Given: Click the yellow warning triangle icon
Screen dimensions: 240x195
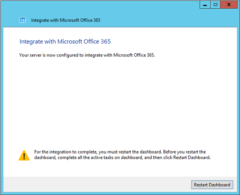Looking at the screenshot, I should pos(24,155).
